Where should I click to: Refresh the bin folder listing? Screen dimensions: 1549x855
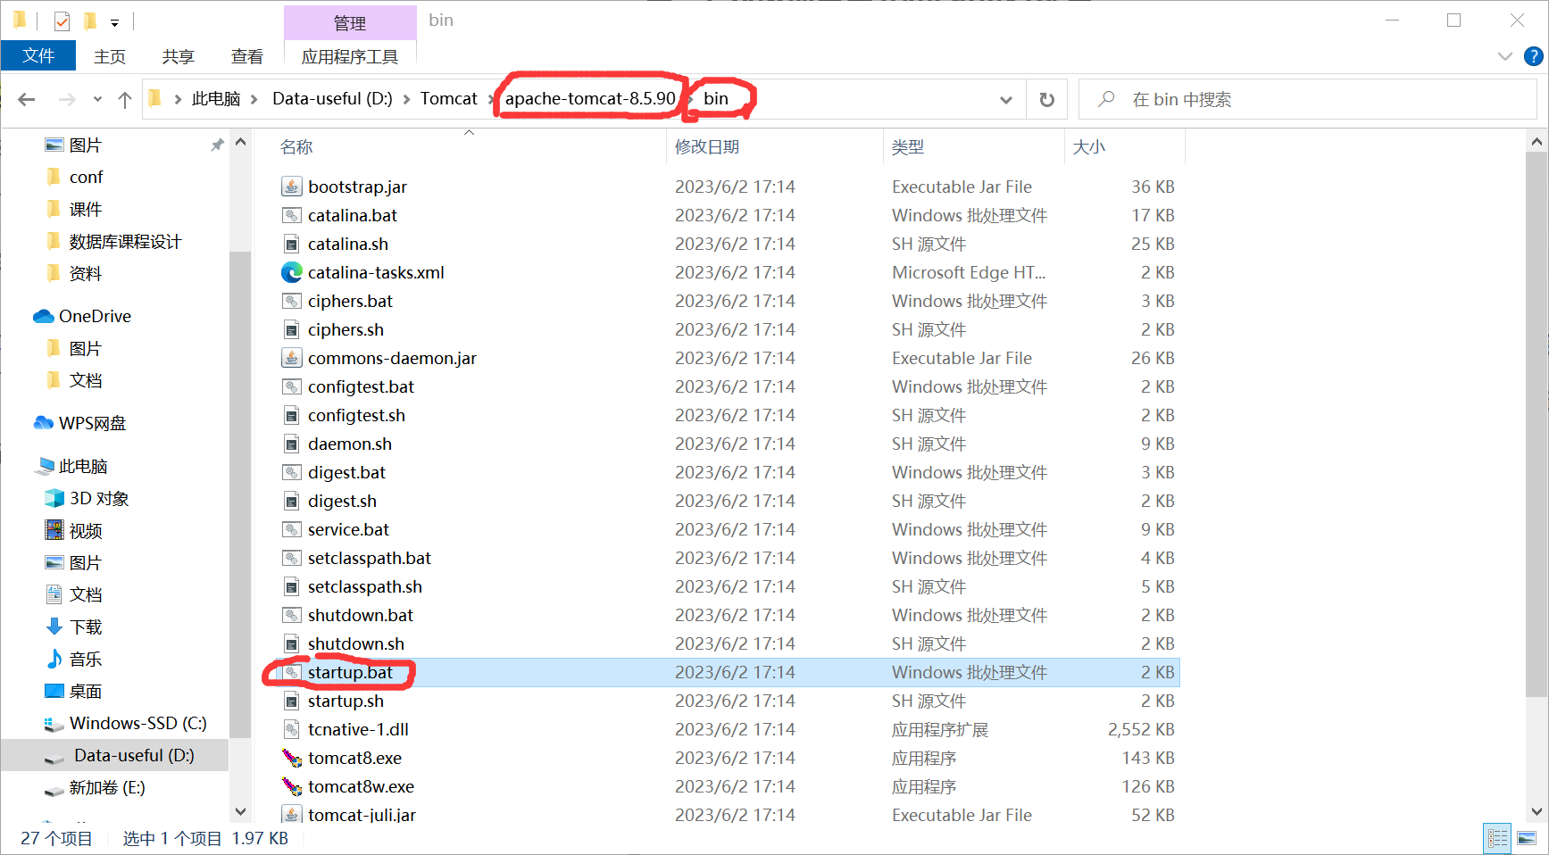tap(1047, 99)
